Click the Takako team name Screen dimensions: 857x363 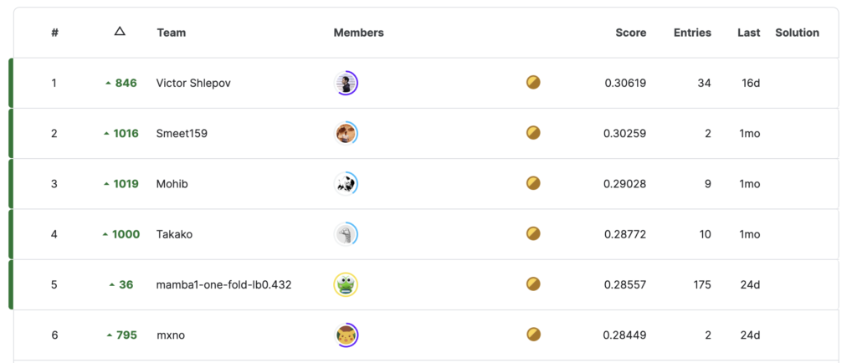click(174, 234)
